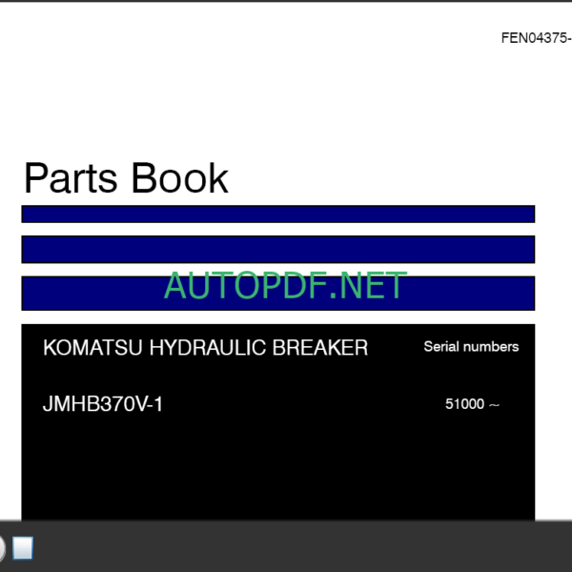The height and width of the screenshot is (572, 572).
Task: Click the topmost blue horizontal bar
Action: [277, 214]
